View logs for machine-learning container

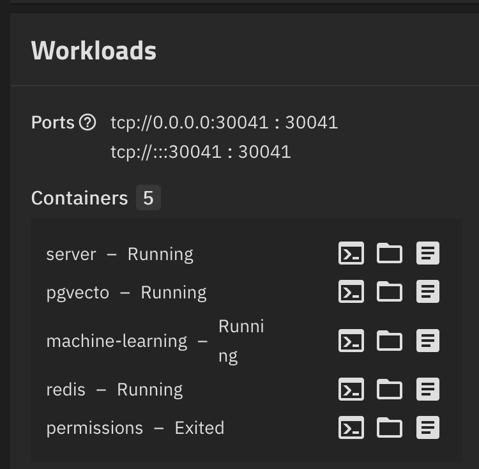click(x=428, y=341)
